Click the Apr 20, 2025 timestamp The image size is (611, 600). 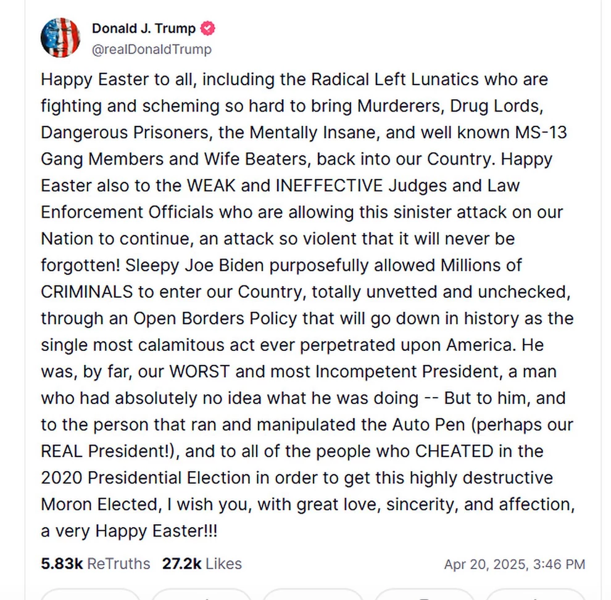coord(514,564)
